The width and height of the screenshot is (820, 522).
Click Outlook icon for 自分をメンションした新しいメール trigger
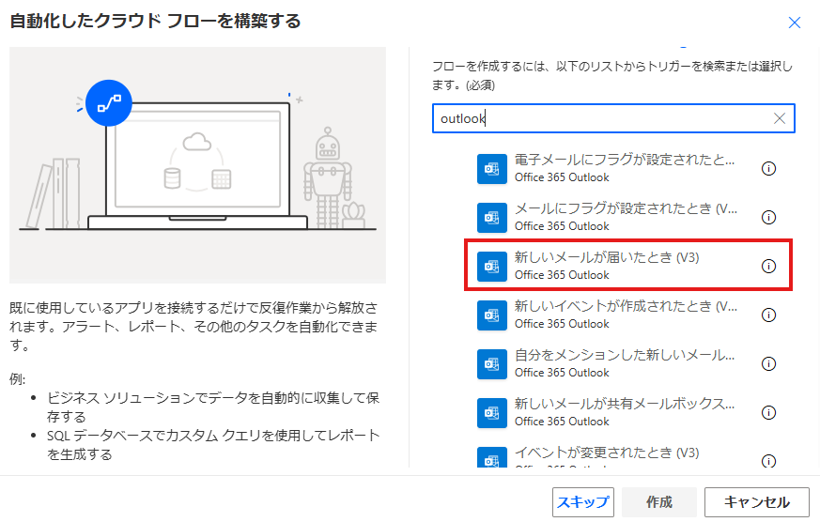coord(491,364)
